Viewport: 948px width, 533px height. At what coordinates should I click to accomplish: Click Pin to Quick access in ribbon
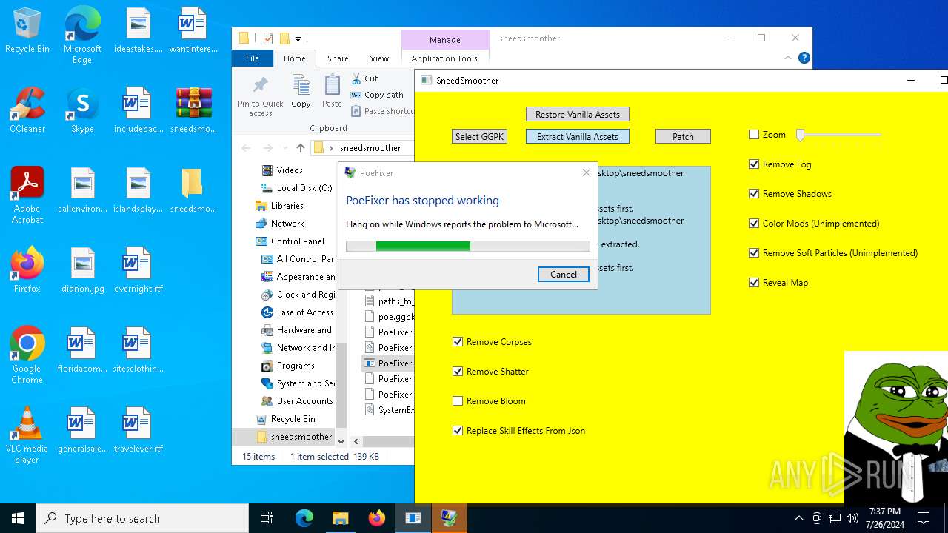click(261, 96)
